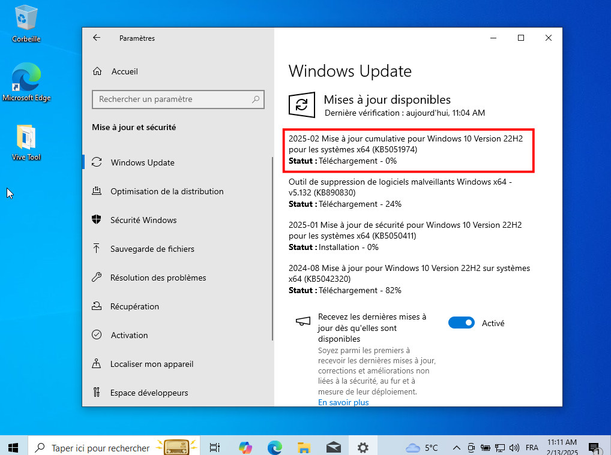The width and height of the screenshot is (611, 455).
Task: Click the battery power tray icon
Action: [485, 448]
